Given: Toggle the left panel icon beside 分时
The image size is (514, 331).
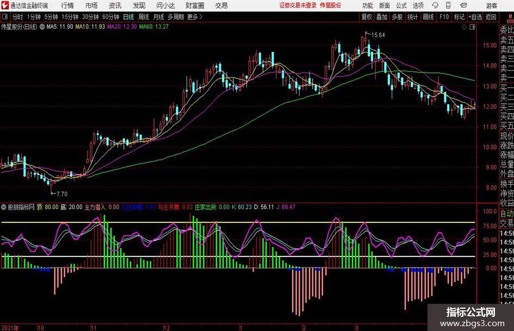Looking at the screenshot, I should tap(4, 17).
